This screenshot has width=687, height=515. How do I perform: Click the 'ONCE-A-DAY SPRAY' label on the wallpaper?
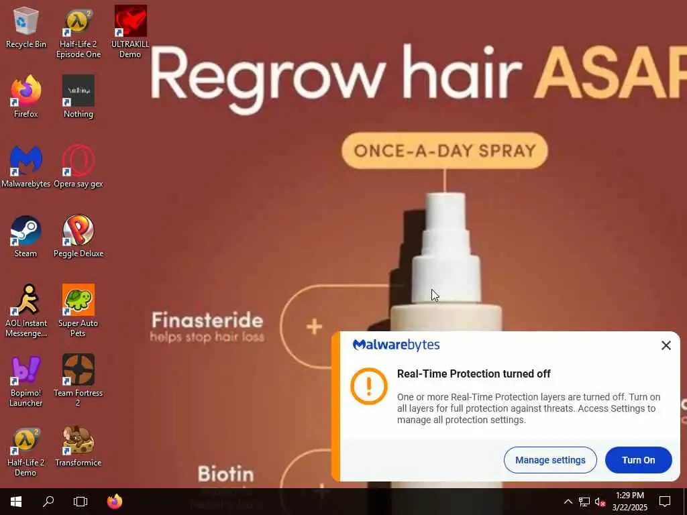(445, 151)
